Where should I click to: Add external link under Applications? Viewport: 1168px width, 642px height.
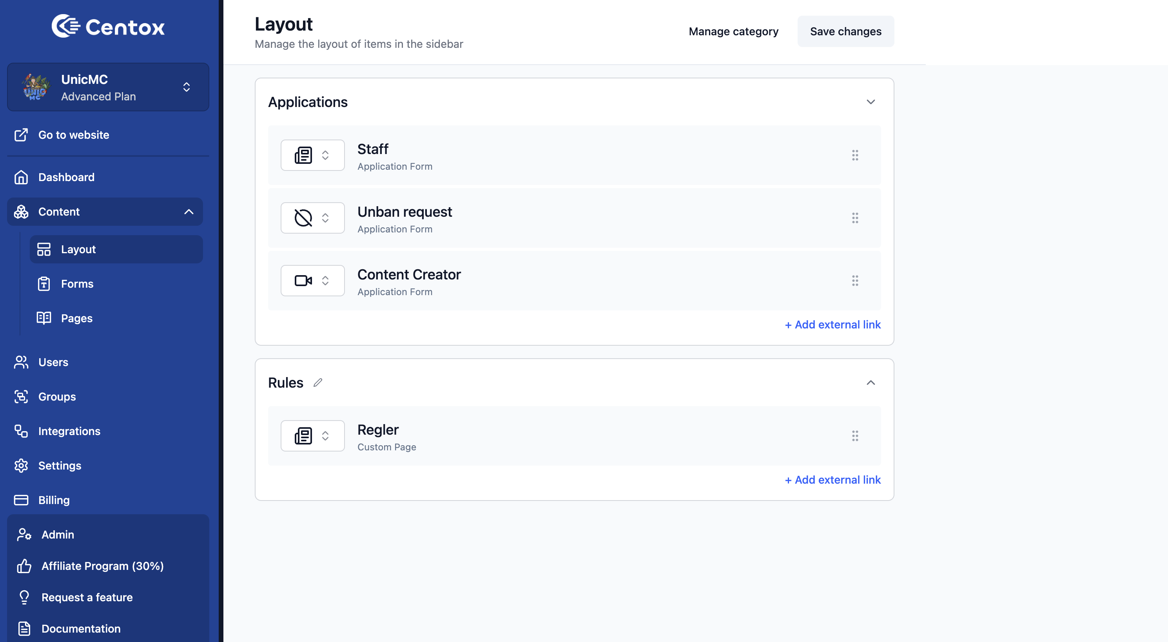pos(832,325)
